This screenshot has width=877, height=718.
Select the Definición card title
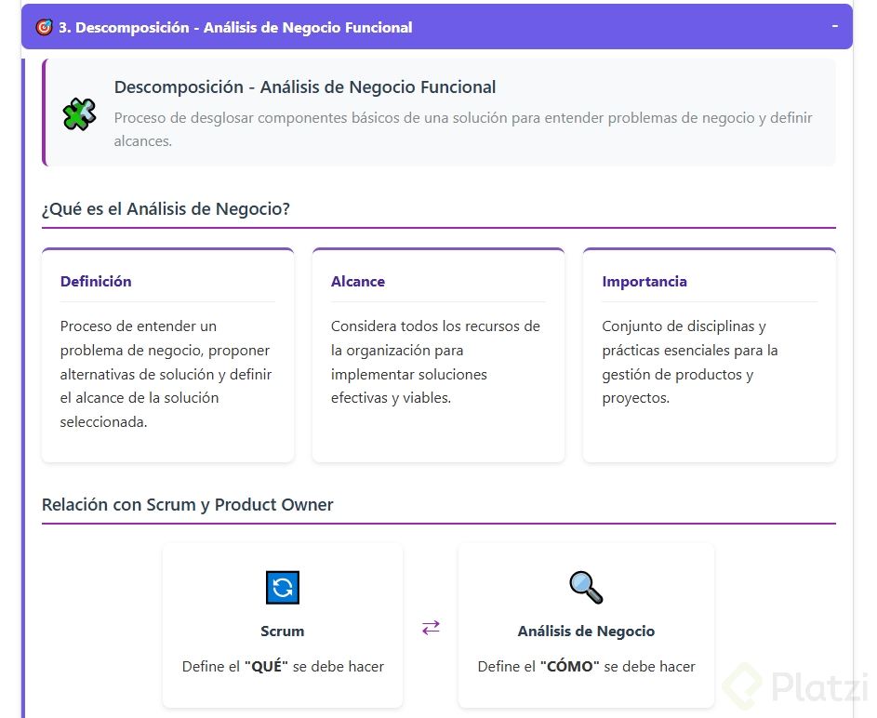tap(96, 282)
